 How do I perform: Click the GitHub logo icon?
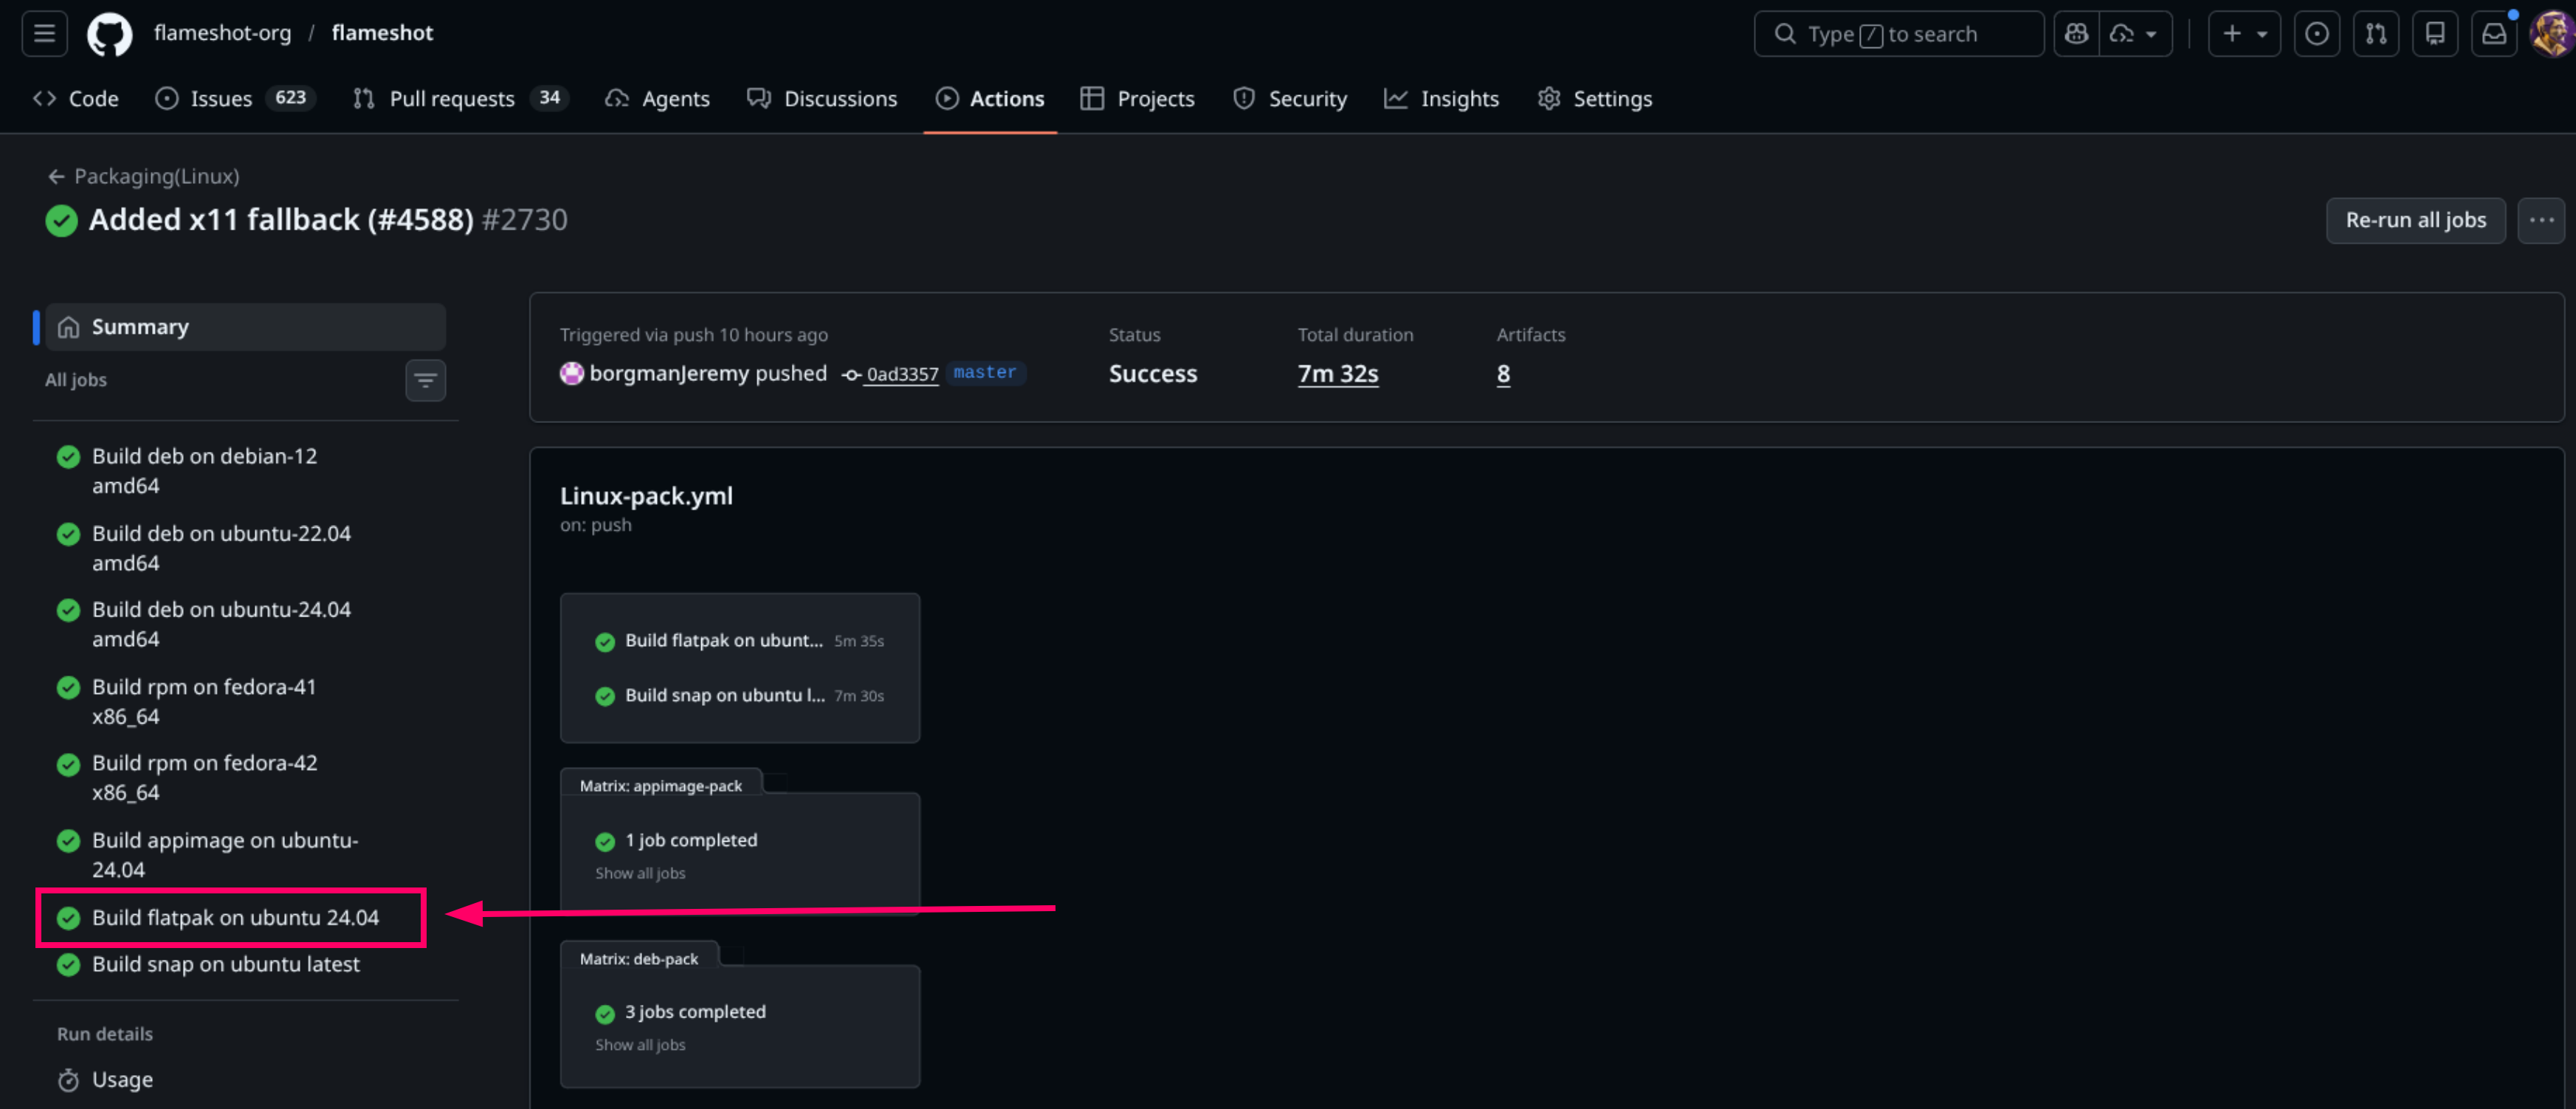[x=109, y=34]
